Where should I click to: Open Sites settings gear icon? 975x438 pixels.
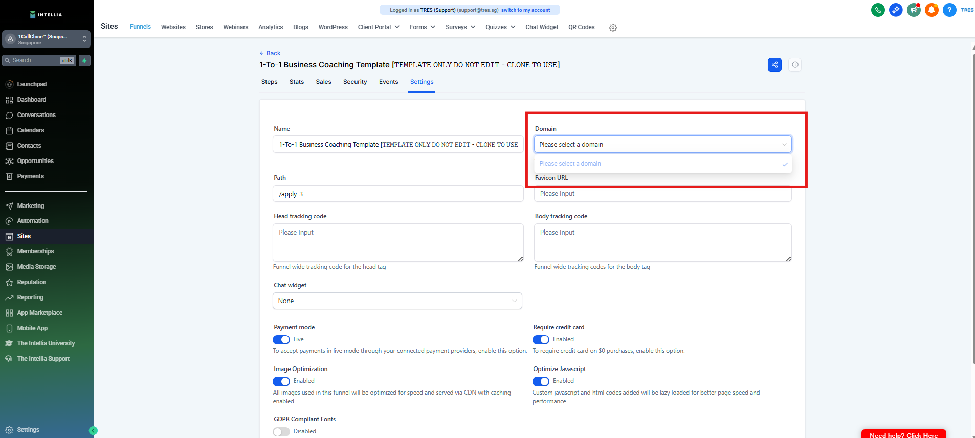613,28
